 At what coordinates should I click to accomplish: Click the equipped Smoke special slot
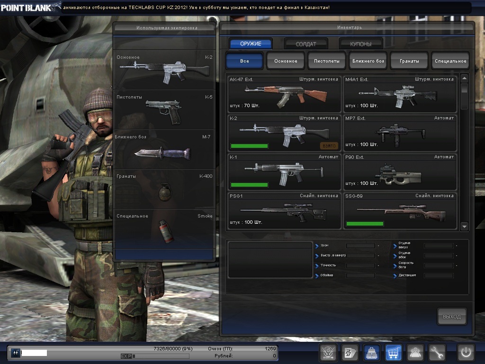pos(164,228)
